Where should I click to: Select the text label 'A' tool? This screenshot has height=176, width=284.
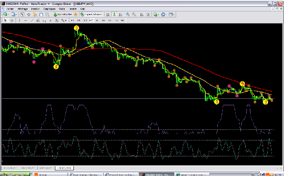click(x=50, y=20)
